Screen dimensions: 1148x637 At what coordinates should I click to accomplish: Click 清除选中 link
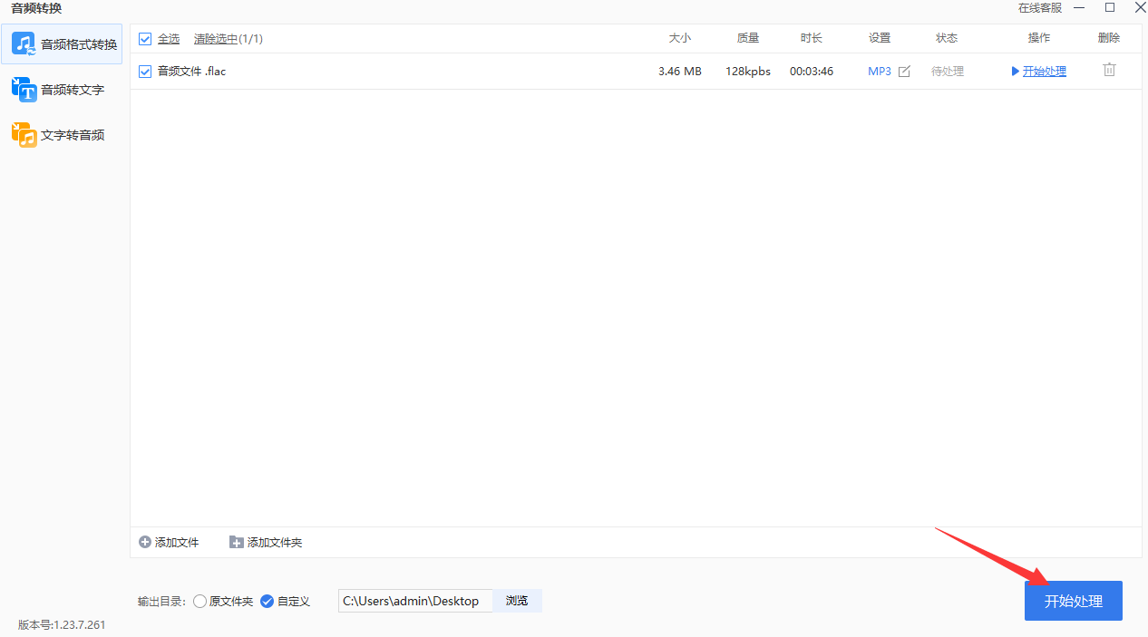coord(216,39)
